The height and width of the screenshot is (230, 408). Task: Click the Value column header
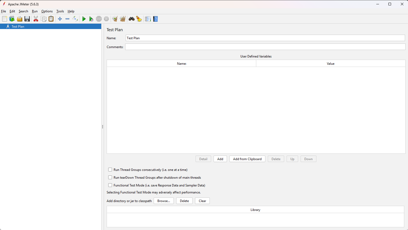(331, 63)
